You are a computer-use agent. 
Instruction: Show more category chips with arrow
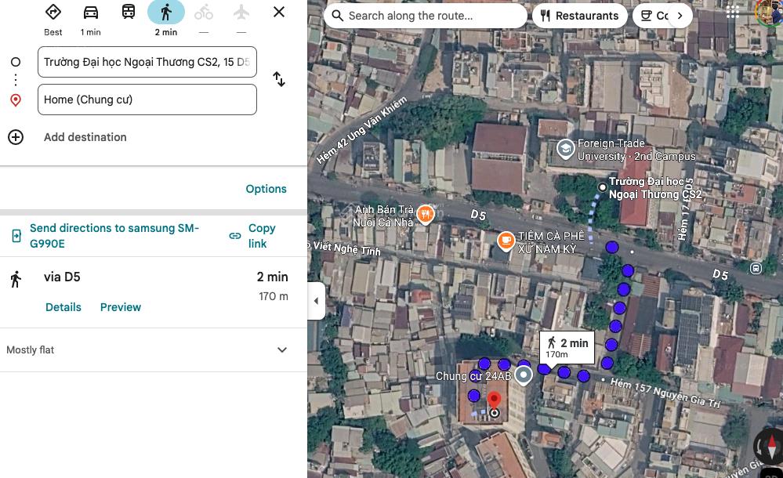pyautogui.click(x=680, y=16)
